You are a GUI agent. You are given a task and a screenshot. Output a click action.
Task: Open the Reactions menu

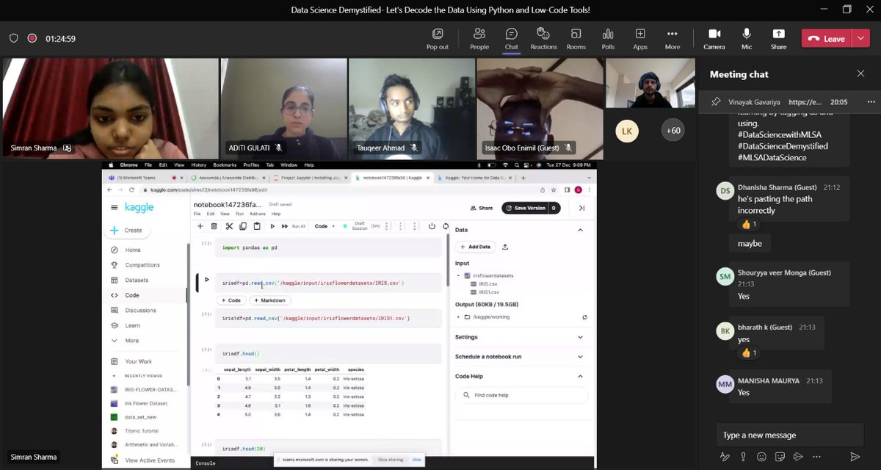coord(544,39)
